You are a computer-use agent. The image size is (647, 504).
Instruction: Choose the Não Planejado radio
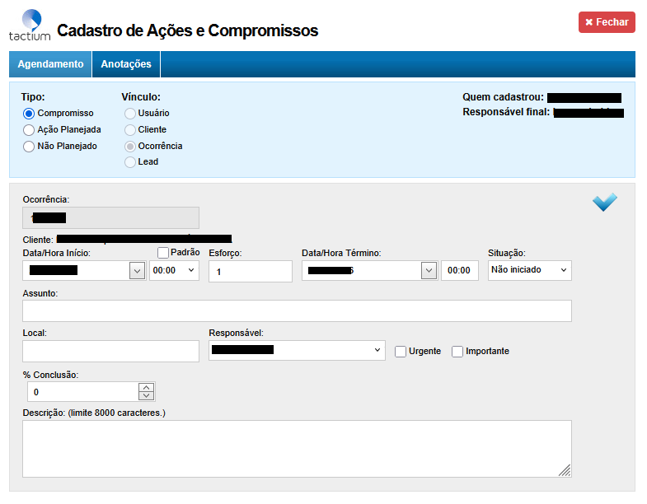click(x=29, y=147)
